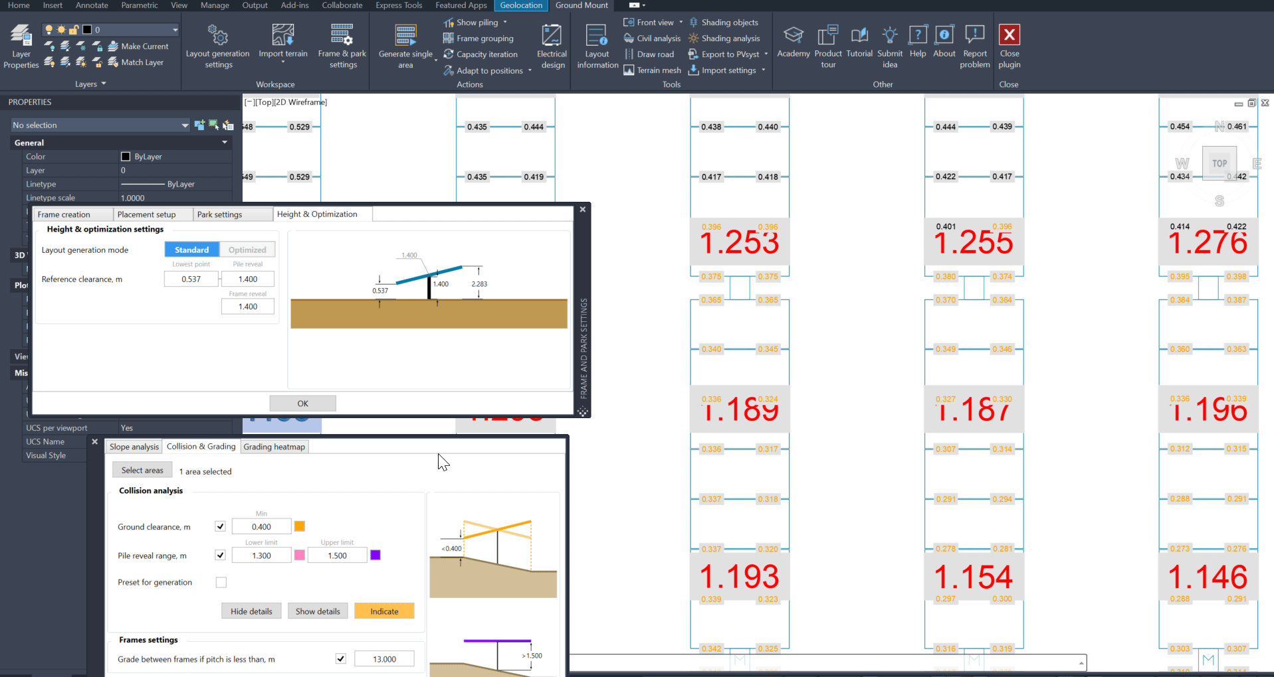The height and width of the screenshot is (677, 1274).
Task: Switch to Placement setup tab
Action: [152, 214]
